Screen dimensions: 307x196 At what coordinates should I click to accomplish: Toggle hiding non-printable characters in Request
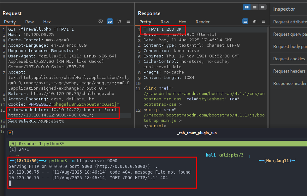101,21
